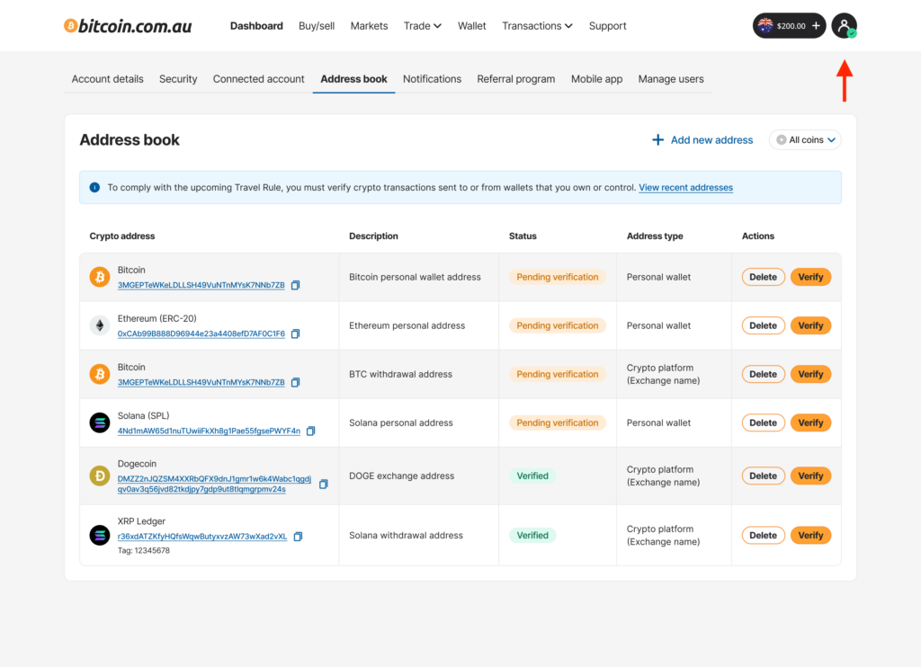The image size is (921, 667).
Task: Open the Wallet page
Action: click(471, 26)
